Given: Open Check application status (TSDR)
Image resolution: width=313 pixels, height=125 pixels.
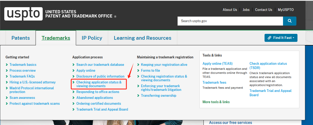Looking at the screenshot, I should 268,66.
